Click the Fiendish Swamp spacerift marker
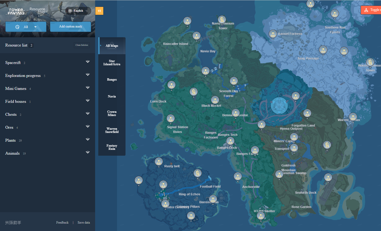The width and height of the screenshot is (381, 231). pos(279,174)
